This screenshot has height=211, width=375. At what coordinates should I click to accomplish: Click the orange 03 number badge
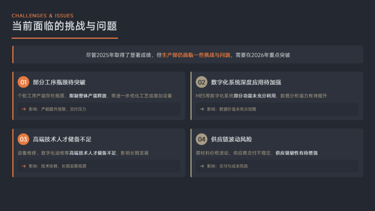(23, 139)
